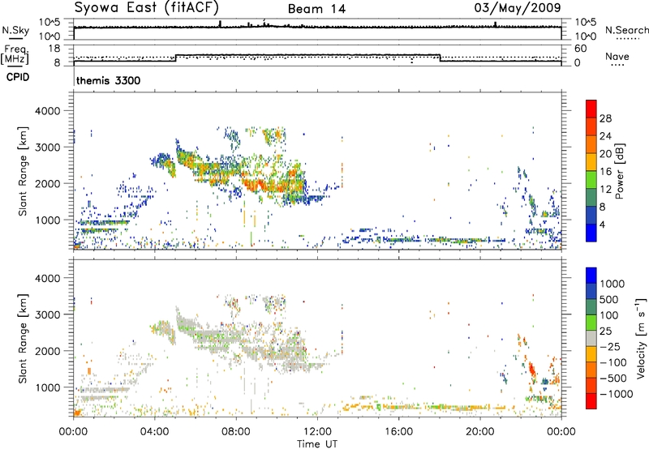Click the red velocity patch after 22:00 in velocity panel
The height and width of the screenshot is (449, 649).
[532, 369]
